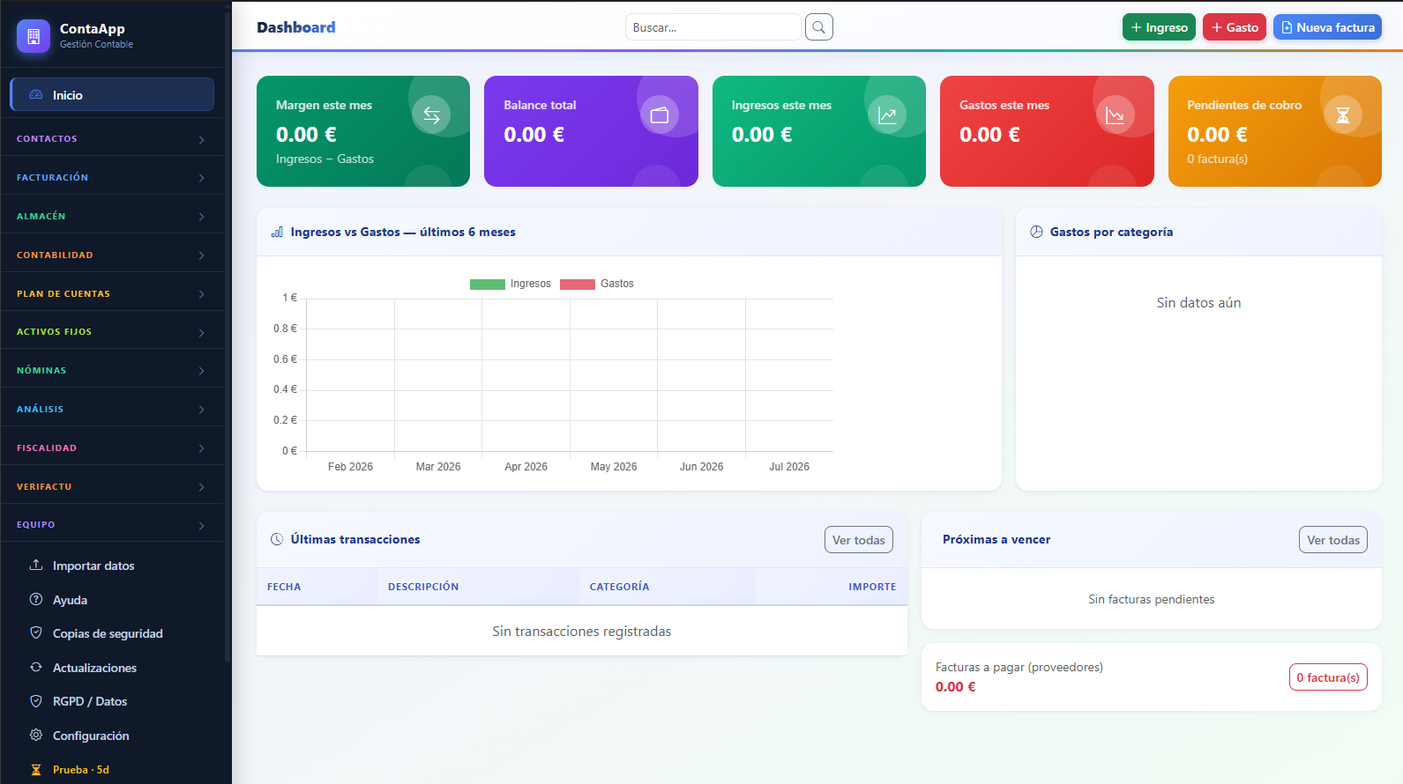Expand the Almacén section

112,216
